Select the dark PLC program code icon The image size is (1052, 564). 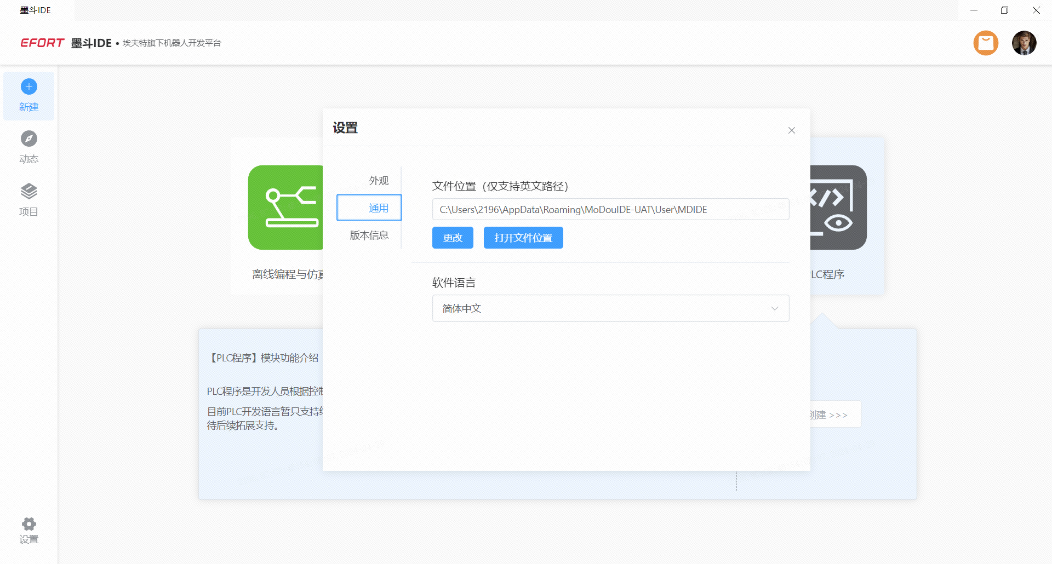(x=838, y=208)
